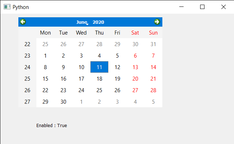Pick Saturday June 6
The image size is (234, 144).
coord(135,56)
